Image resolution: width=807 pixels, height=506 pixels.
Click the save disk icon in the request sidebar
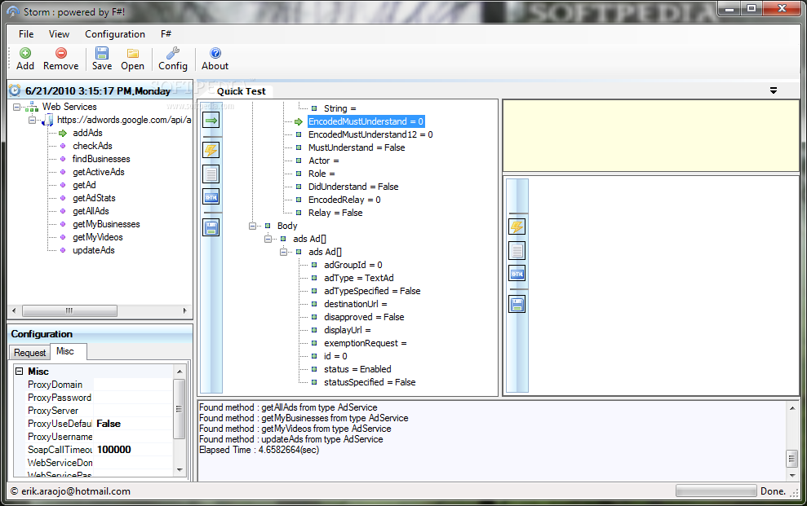click(x=211, y=227)
